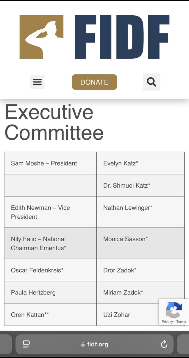Click the Nily Falic table cell

50,243
